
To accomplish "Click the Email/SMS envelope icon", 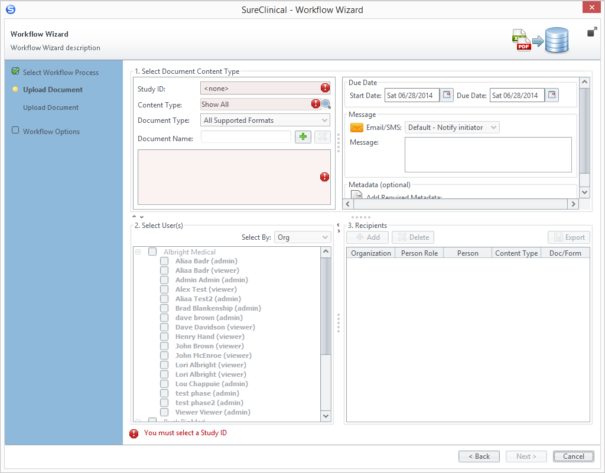I will (356, 127).
